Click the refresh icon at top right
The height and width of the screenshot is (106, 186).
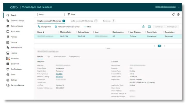pyautogui.click(x=173, y=15)
